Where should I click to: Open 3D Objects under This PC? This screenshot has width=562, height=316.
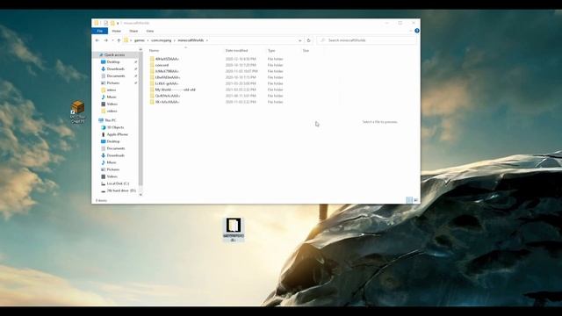point(115,127)
